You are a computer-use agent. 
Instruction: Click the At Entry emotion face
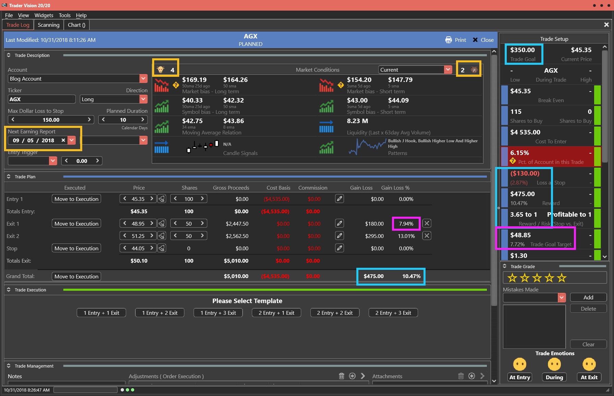pos(520,364)
